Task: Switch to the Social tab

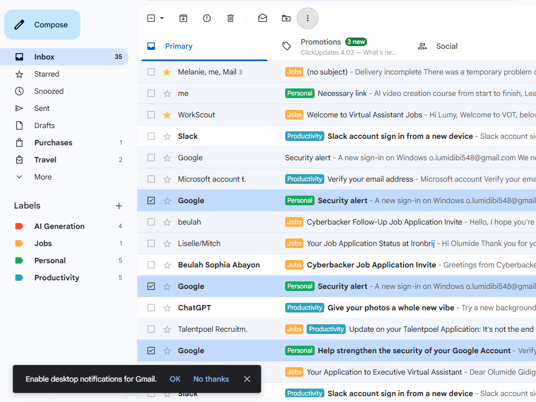Action: [446, 46]
